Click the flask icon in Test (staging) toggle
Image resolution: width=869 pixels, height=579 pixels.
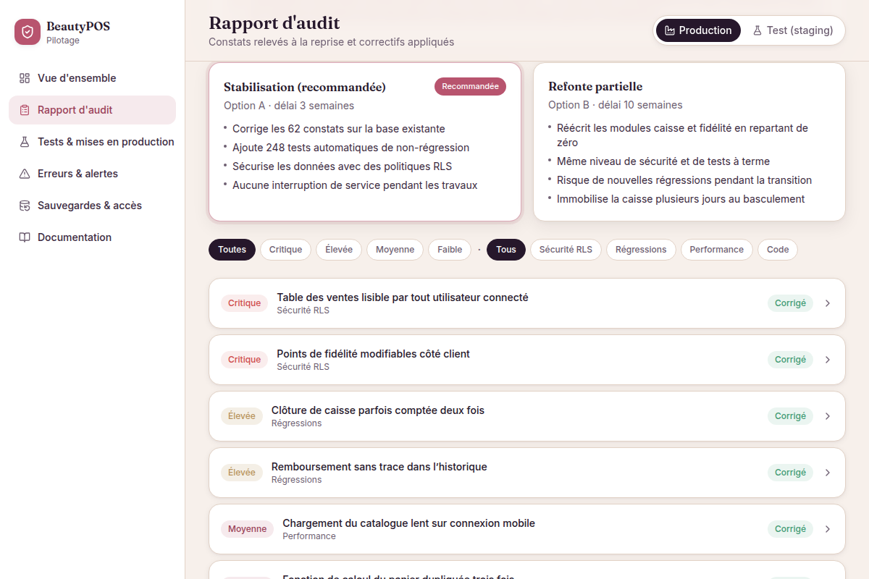tap(757, 30)
